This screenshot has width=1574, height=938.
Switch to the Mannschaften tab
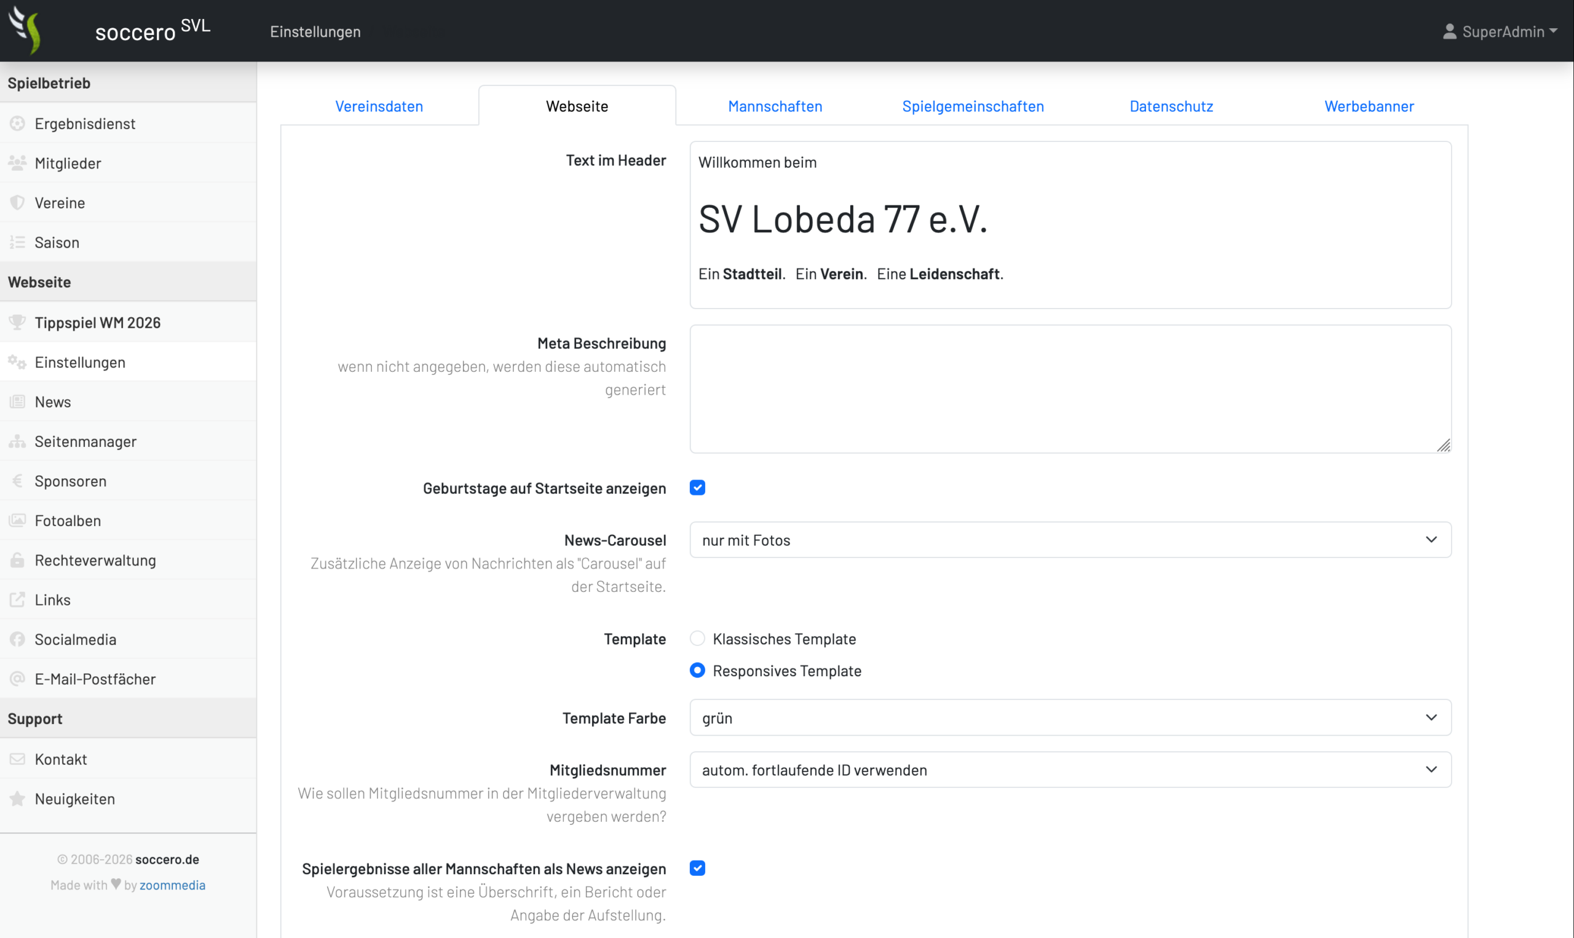click(x=775, y=106)
